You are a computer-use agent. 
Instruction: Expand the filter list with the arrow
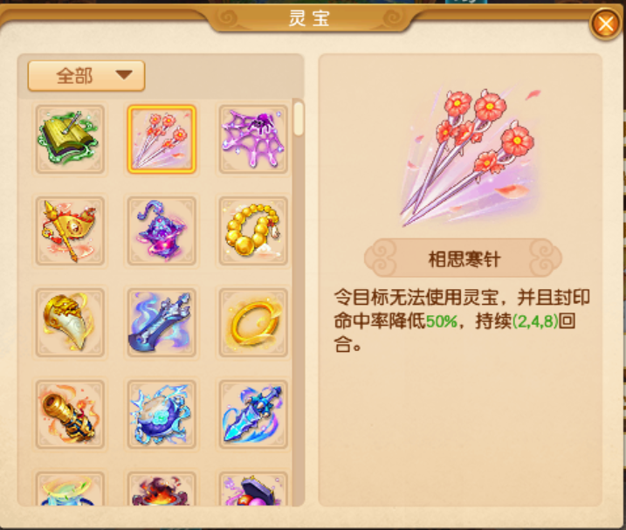coord(124,75)
